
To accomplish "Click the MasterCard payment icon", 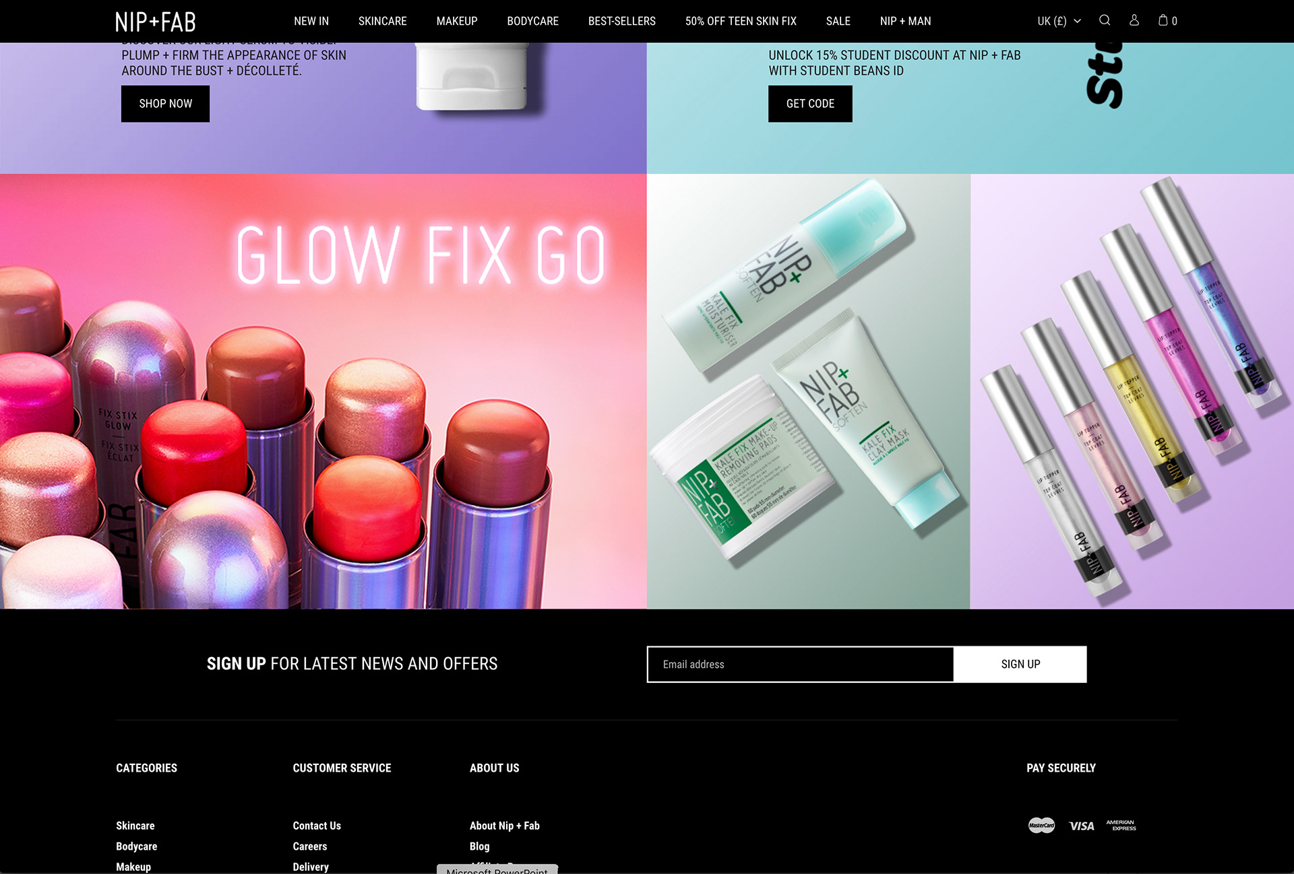I will 1041,826.
